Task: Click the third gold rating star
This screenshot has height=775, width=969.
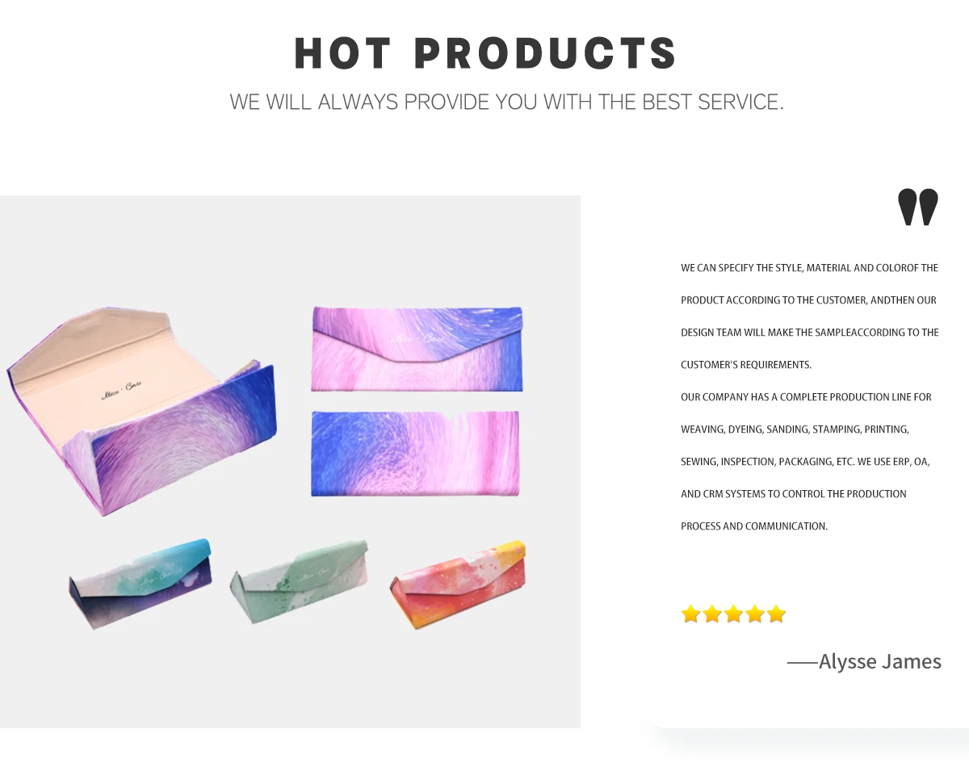Action: click(x=733, y=614)
